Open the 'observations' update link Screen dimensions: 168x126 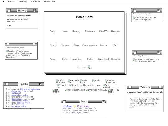coord(17,99)
